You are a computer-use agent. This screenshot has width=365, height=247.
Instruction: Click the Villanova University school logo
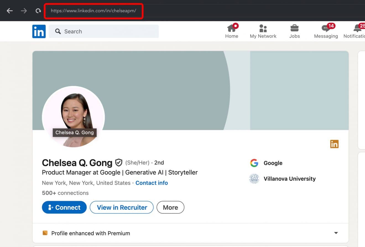click(254, 179)
